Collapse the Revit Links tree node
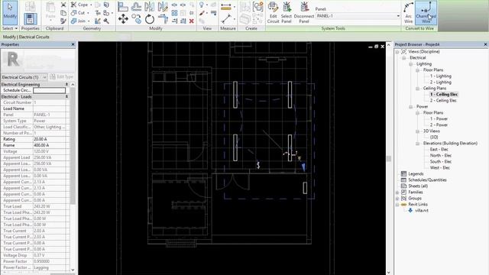The width and height of the screenshot is (489, 275). click(397, 205)
